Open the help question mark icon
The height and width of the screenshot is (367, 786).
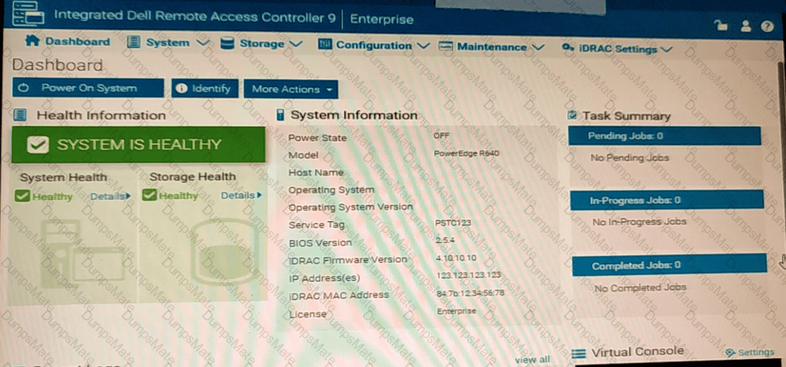tap(767, 25)
